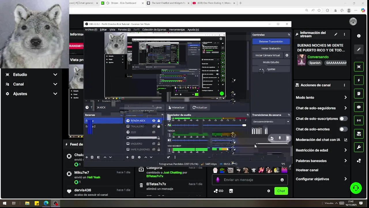Toggle visibility of VAQUERO source
This screenshot has height=208, width=369.
pos(154,144)
